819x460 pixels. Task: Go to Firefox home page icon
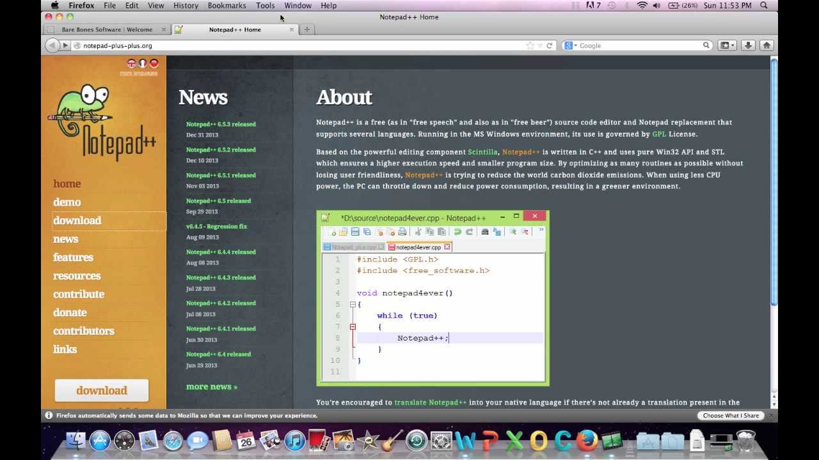767,45
